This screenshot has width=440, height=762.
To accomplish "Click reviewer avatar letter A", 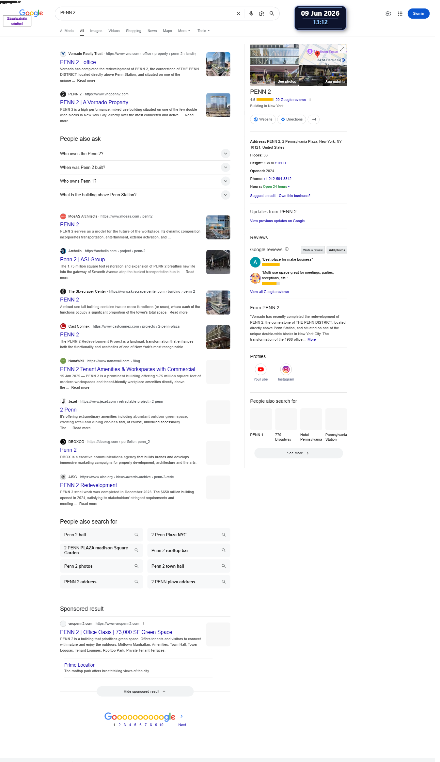I will point(255,262).
